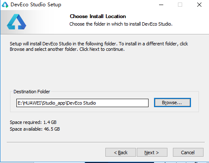Click the 'DevEco Studio Setup' window title
Image resolution: width=209 pixels, height=163 pixels.
click(36, 5)
